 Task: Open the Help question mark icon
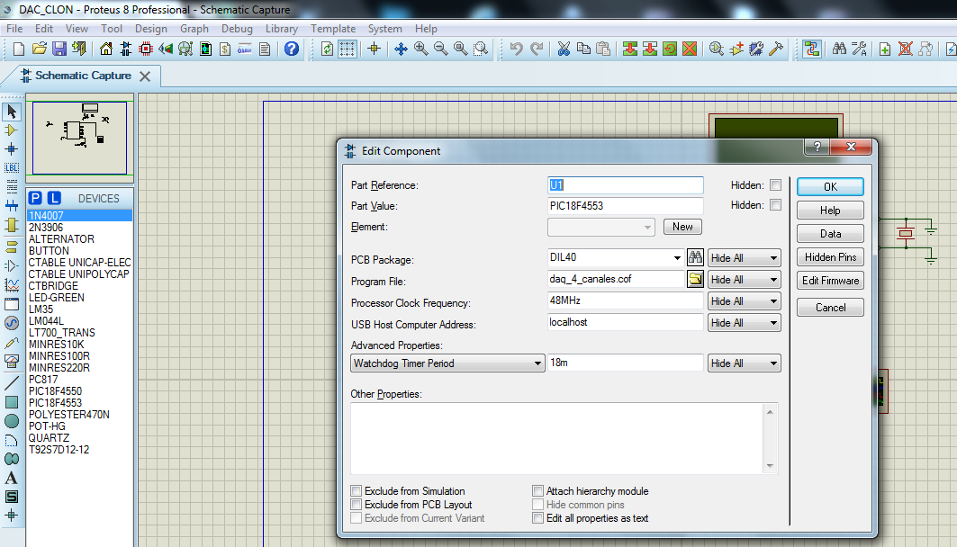pos(292,49)
